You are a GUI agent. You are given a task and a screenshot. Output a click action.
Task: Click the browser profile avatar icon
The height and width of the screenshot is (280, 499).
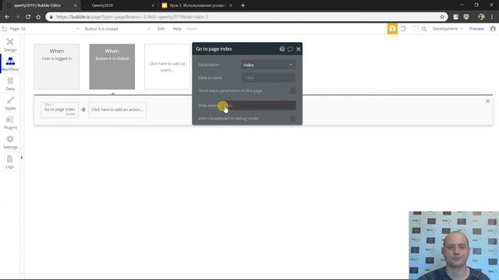[x=481, y=17]
